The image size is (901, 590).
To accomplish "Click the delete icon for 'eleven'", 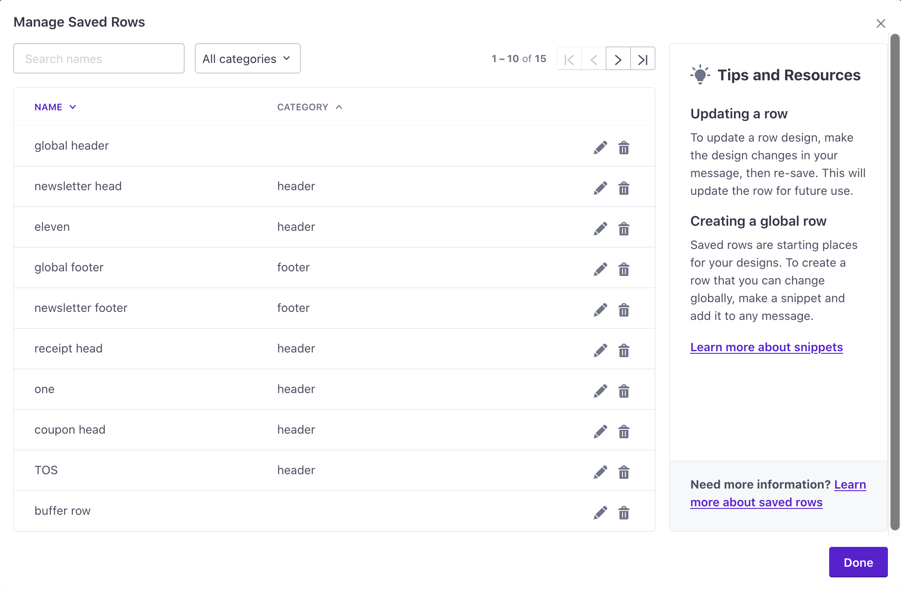I will click(x=623, y=229).
